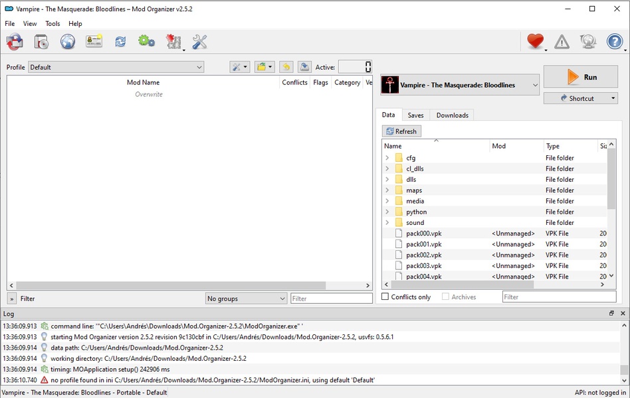The height and width of the screenshot is (398, 630).
Task: Open the No groups dropdown
Action: coord(246,298)
